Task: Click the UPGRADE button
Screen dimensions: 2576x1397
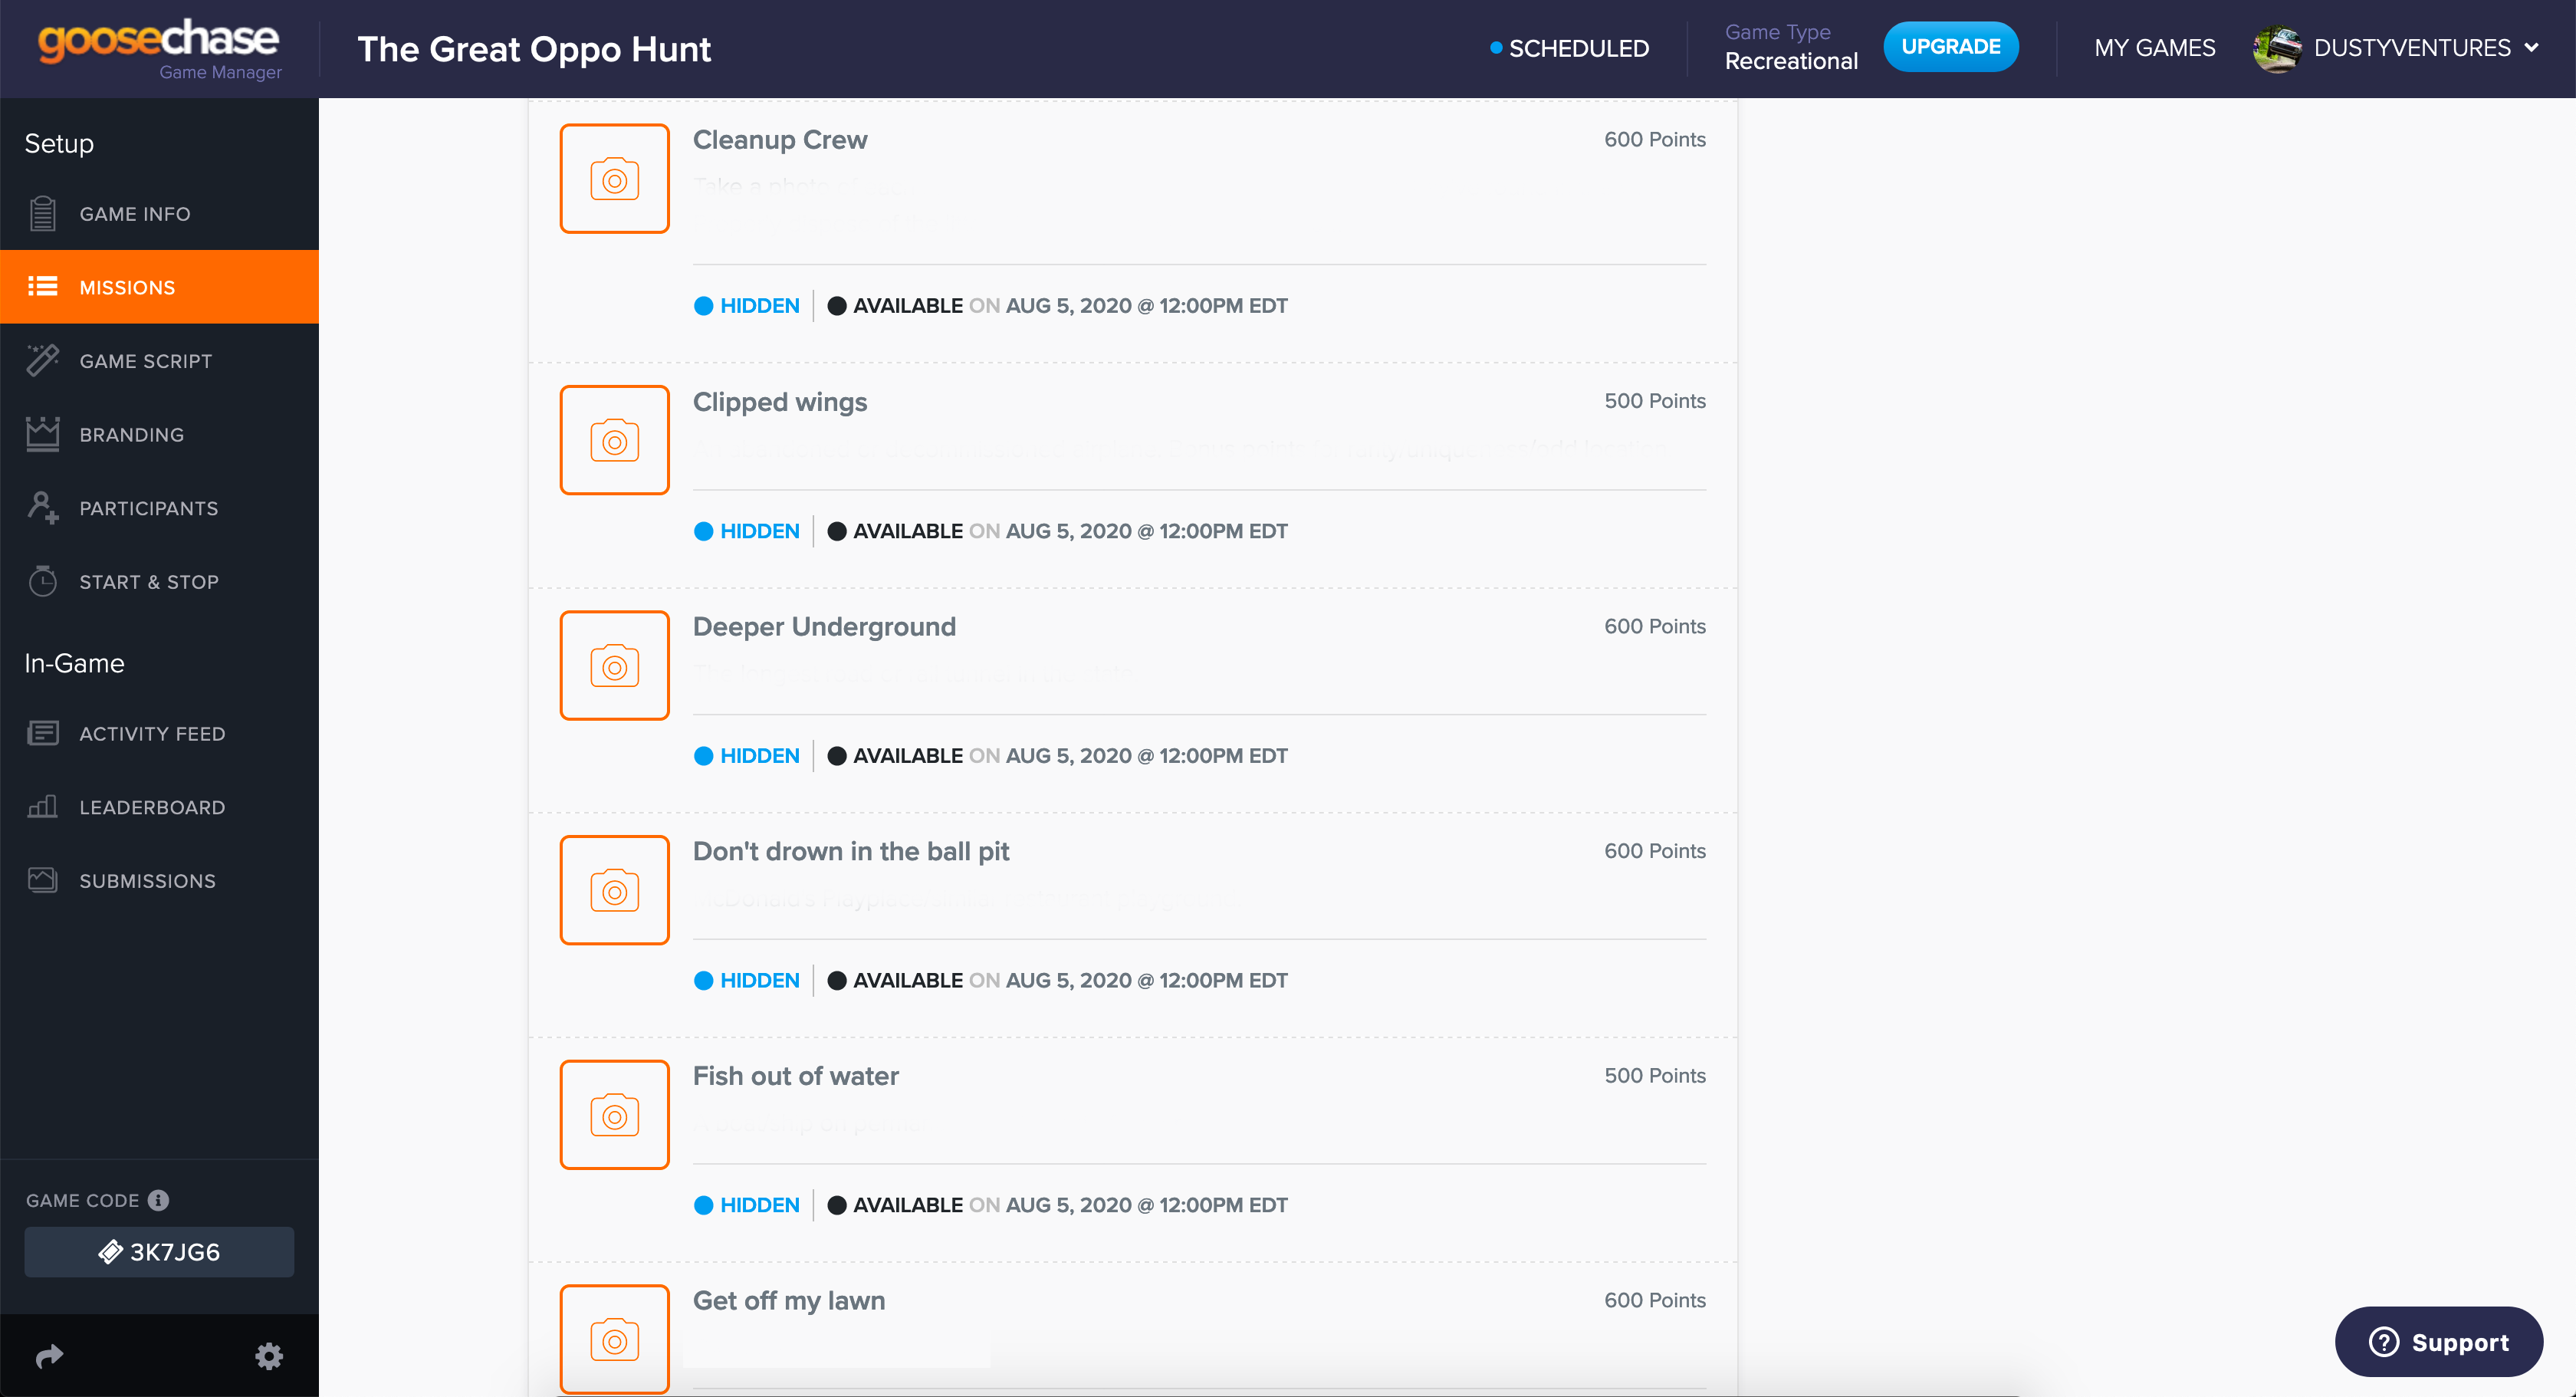Action: pos(1950,47)
